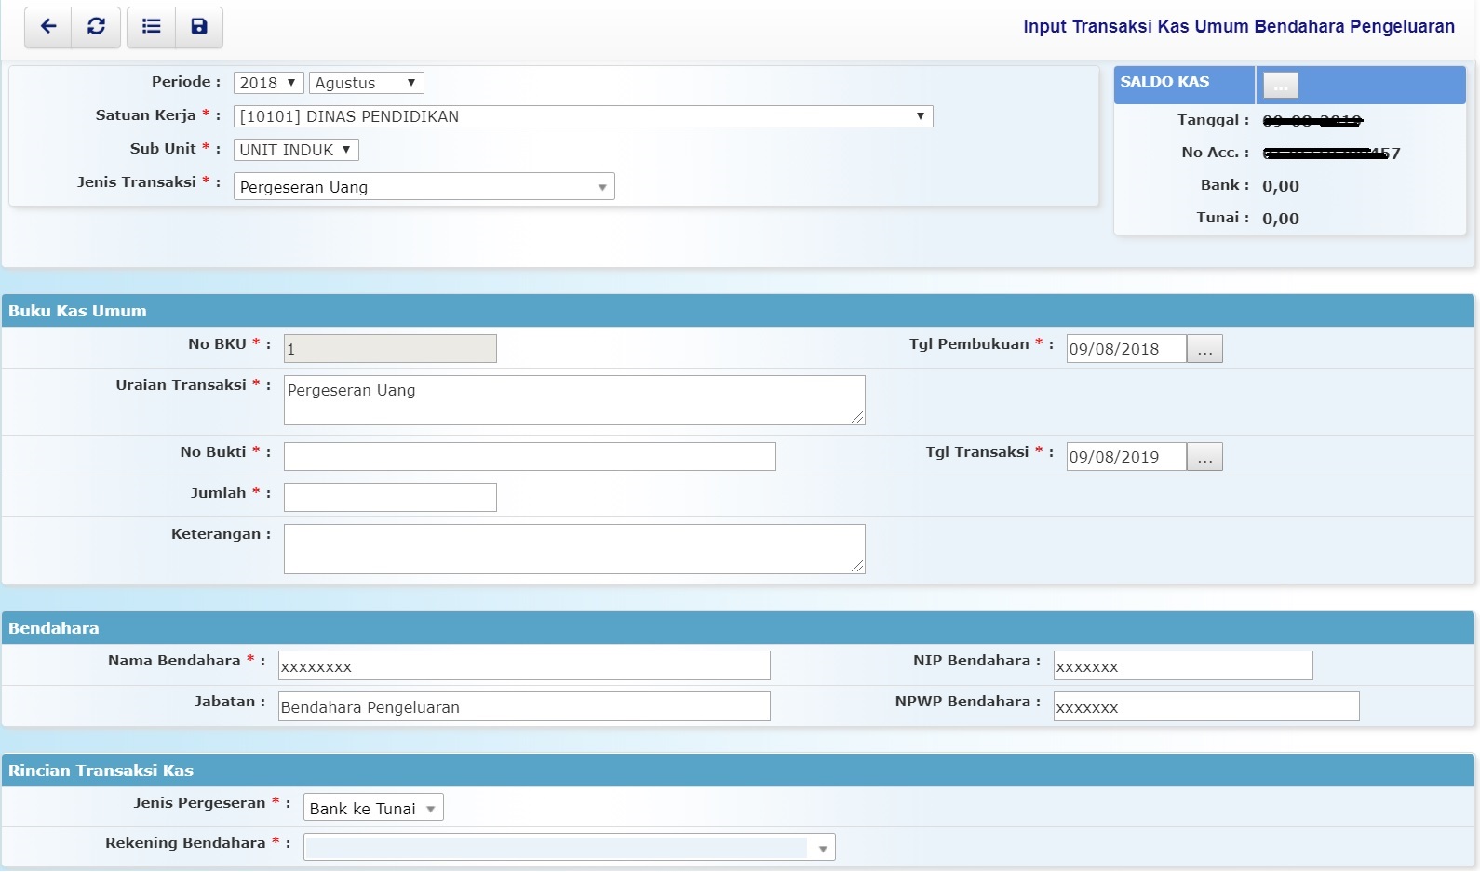
Task: Click the back arrow icon
Action: [x=48, y=27]
